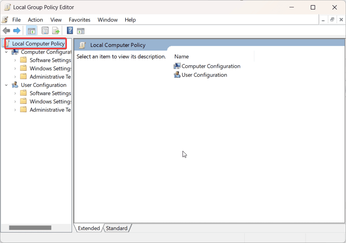Toggle the Show/Hide Console Tree toolbar button
The height and width of the screenshot is (243, 346).
pyautogui.click(x=31, y=31)
